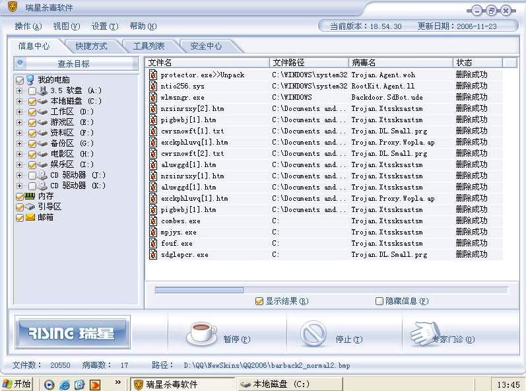Switch to the 工具列表 tab
The width and height of the screenshot is (526, 391).
tap(148, 46)
